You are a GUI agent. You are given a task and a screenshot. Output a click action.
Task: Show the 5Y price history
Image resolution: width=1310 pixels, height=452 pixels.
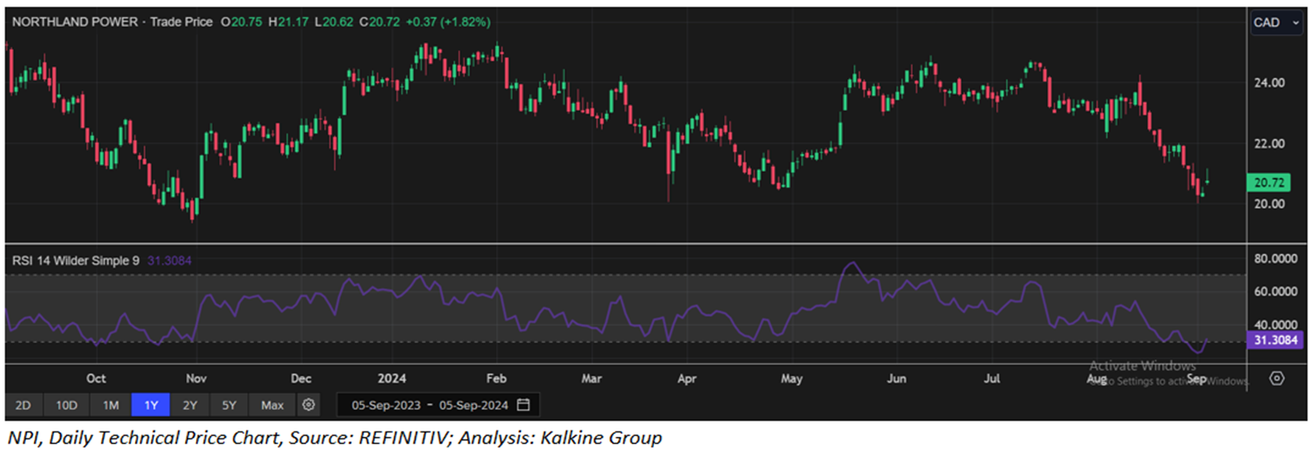(x=229, y=405)
